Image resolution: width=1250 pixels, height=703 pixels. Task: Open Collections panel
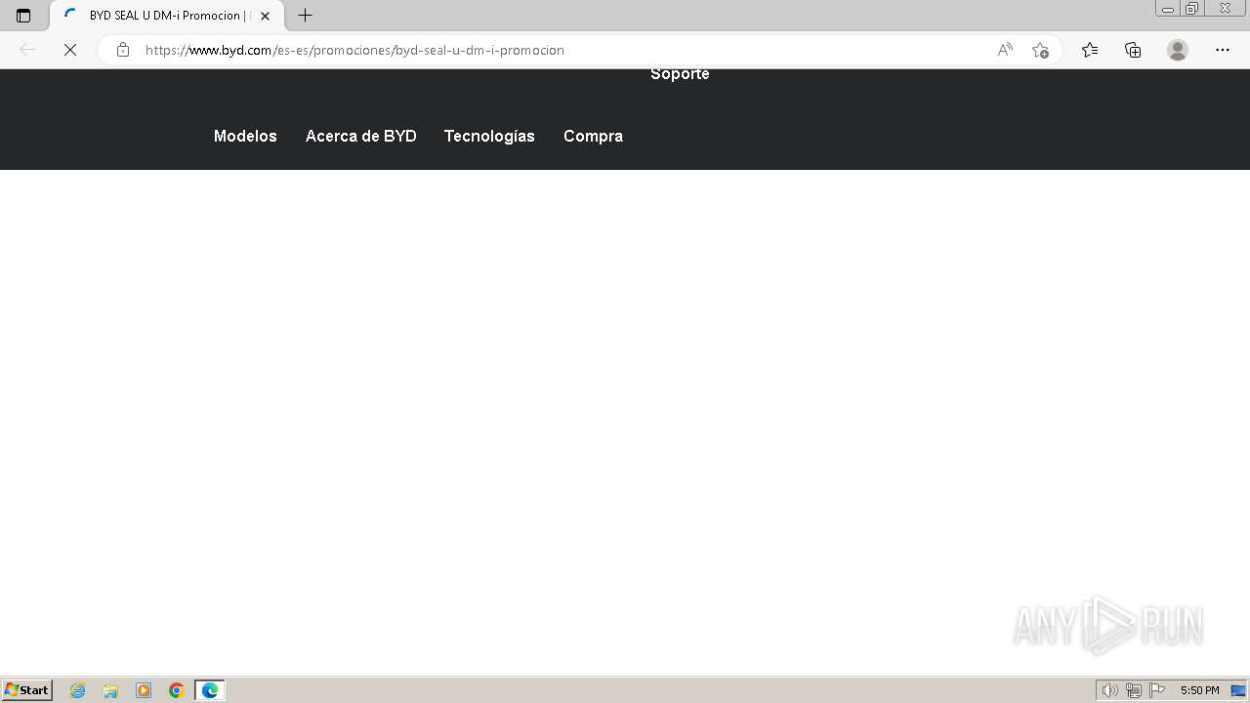pos(1133,50)
